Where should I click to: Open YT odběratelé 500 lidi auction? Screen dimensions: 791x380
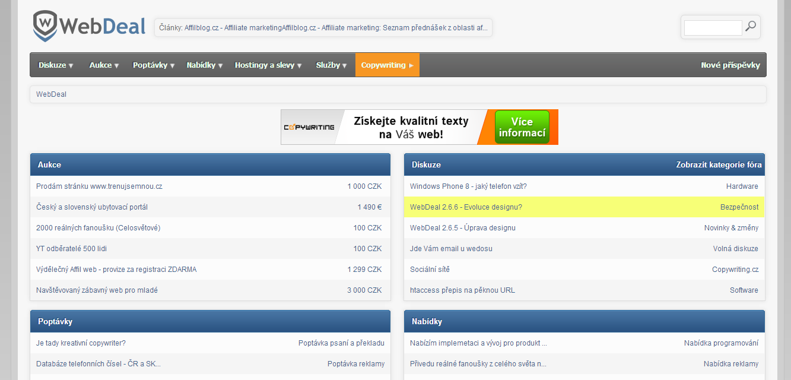coord(71,249)
